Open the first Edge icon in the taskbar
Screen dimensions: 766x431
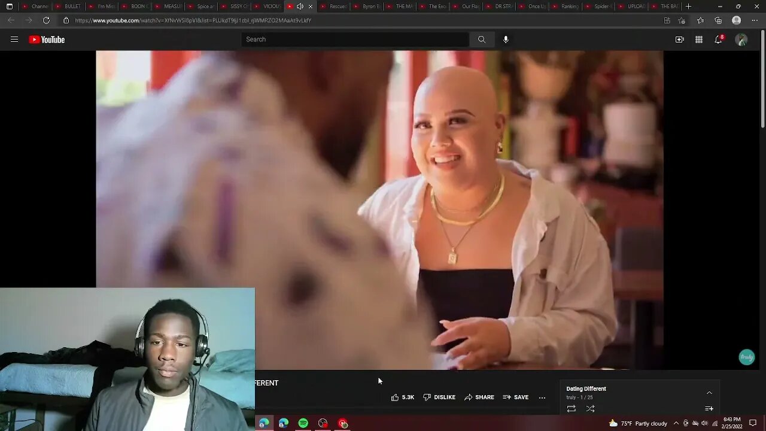point(264,423)
